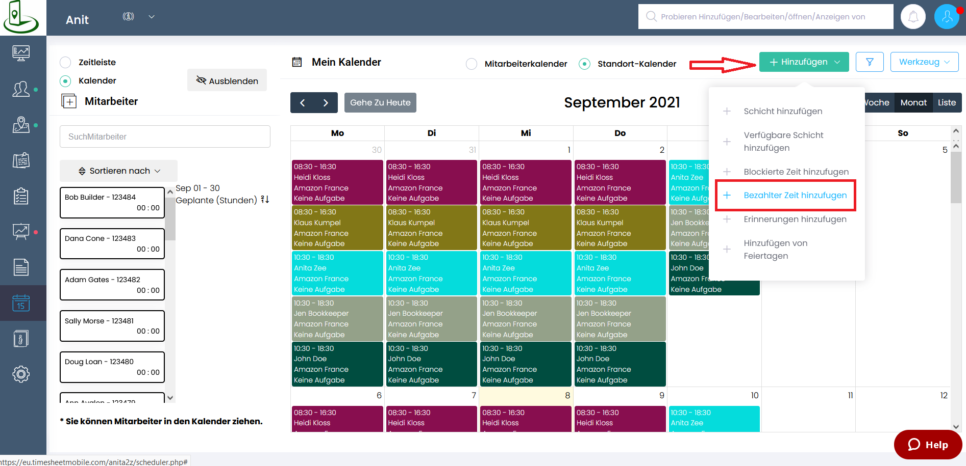Click the September 2021 title
This screenshot has height=466, width=966.
[x=622, y=103]
